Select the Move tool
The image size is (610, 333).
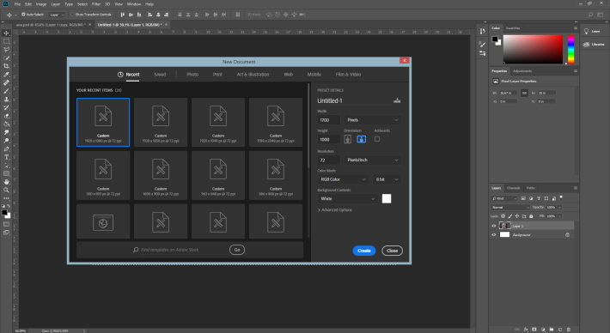pos(6,33)
